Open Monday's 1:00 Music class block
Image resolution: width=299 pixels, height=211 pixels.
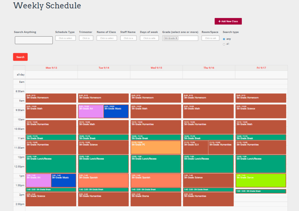(x=63, y=180)
